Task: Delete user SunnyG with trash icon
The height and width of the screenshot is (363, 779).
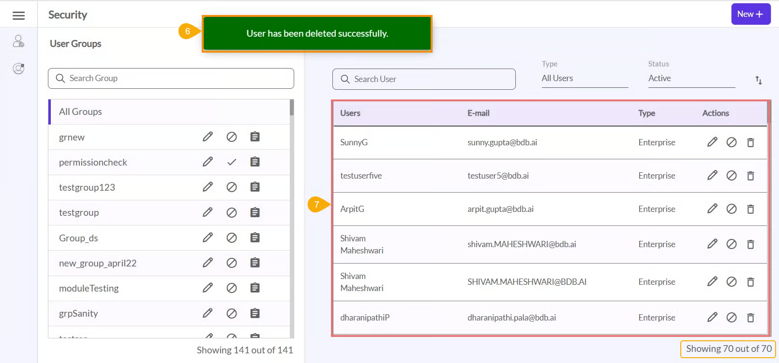Action: [750, 142]
